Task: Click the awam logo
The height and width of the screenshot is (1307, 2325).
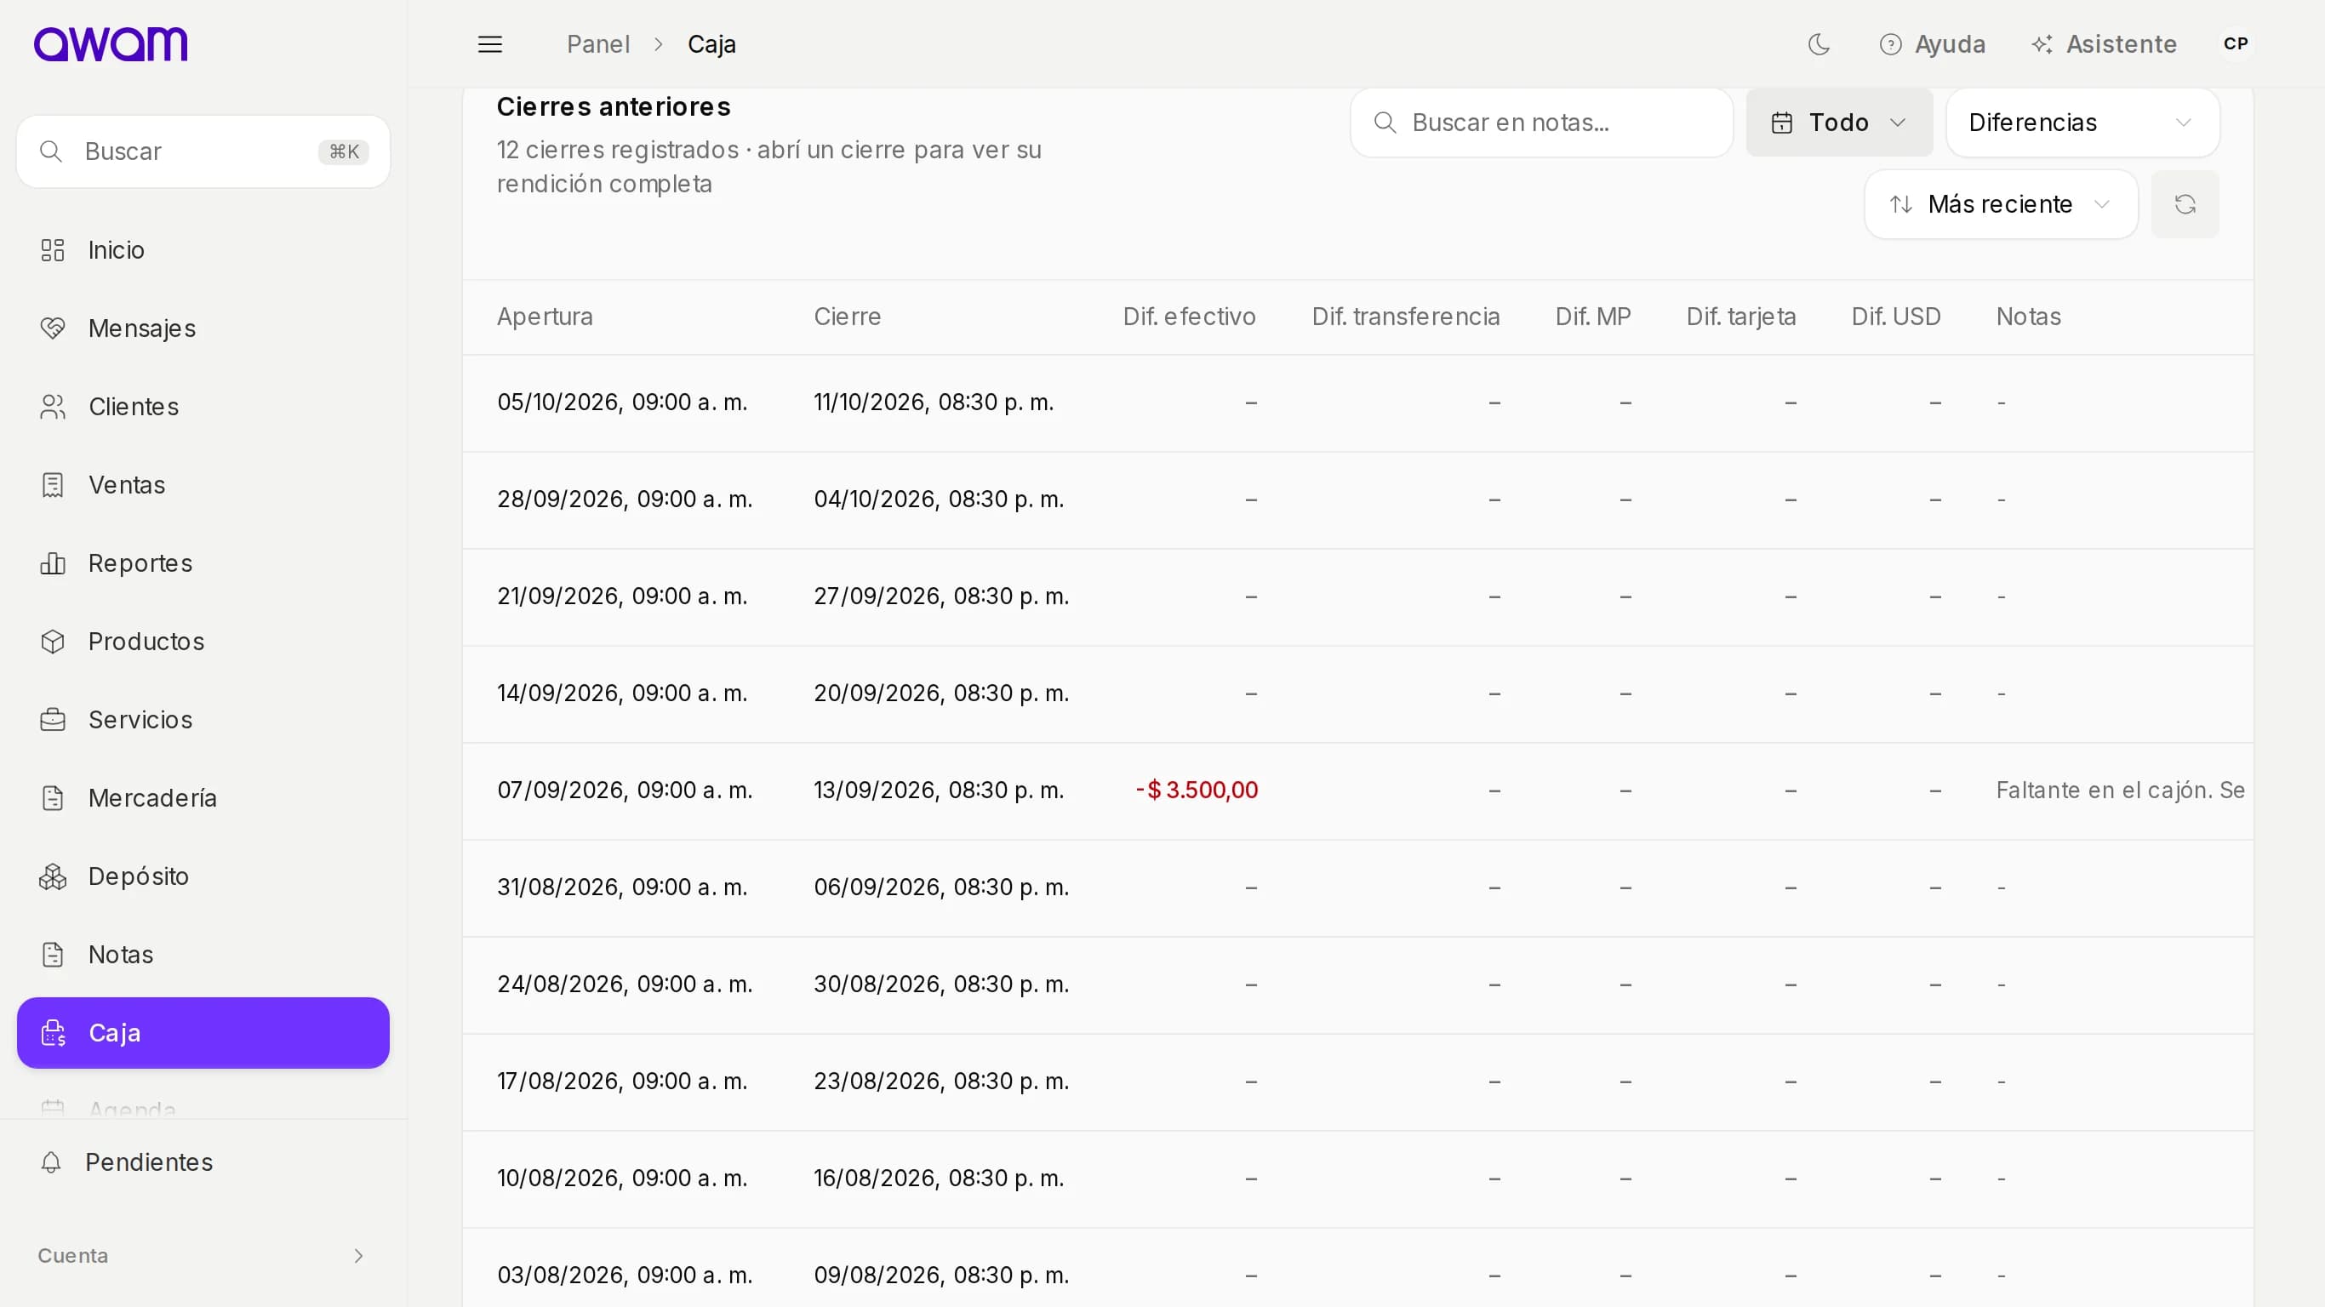Action: coord(111,44)
